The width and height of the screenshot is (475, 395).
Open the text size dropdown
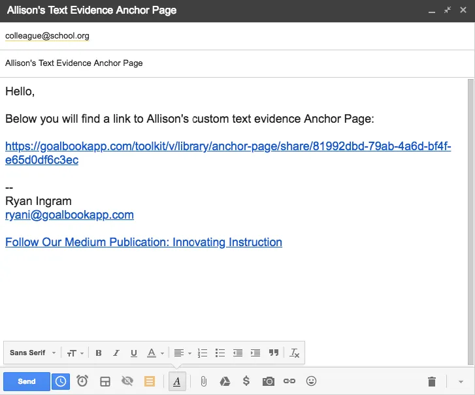pyautogui.click(x=75, y=353)
